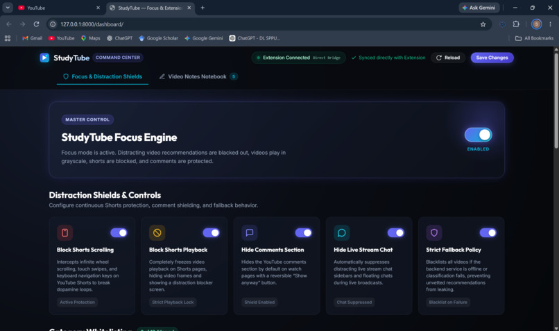Open the Maps bookmark

91,38
